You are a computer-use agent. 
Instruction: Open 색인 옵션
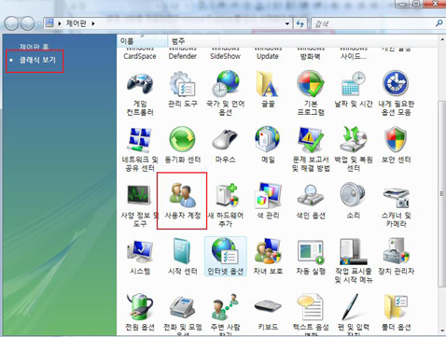click(x=311, y=201)
